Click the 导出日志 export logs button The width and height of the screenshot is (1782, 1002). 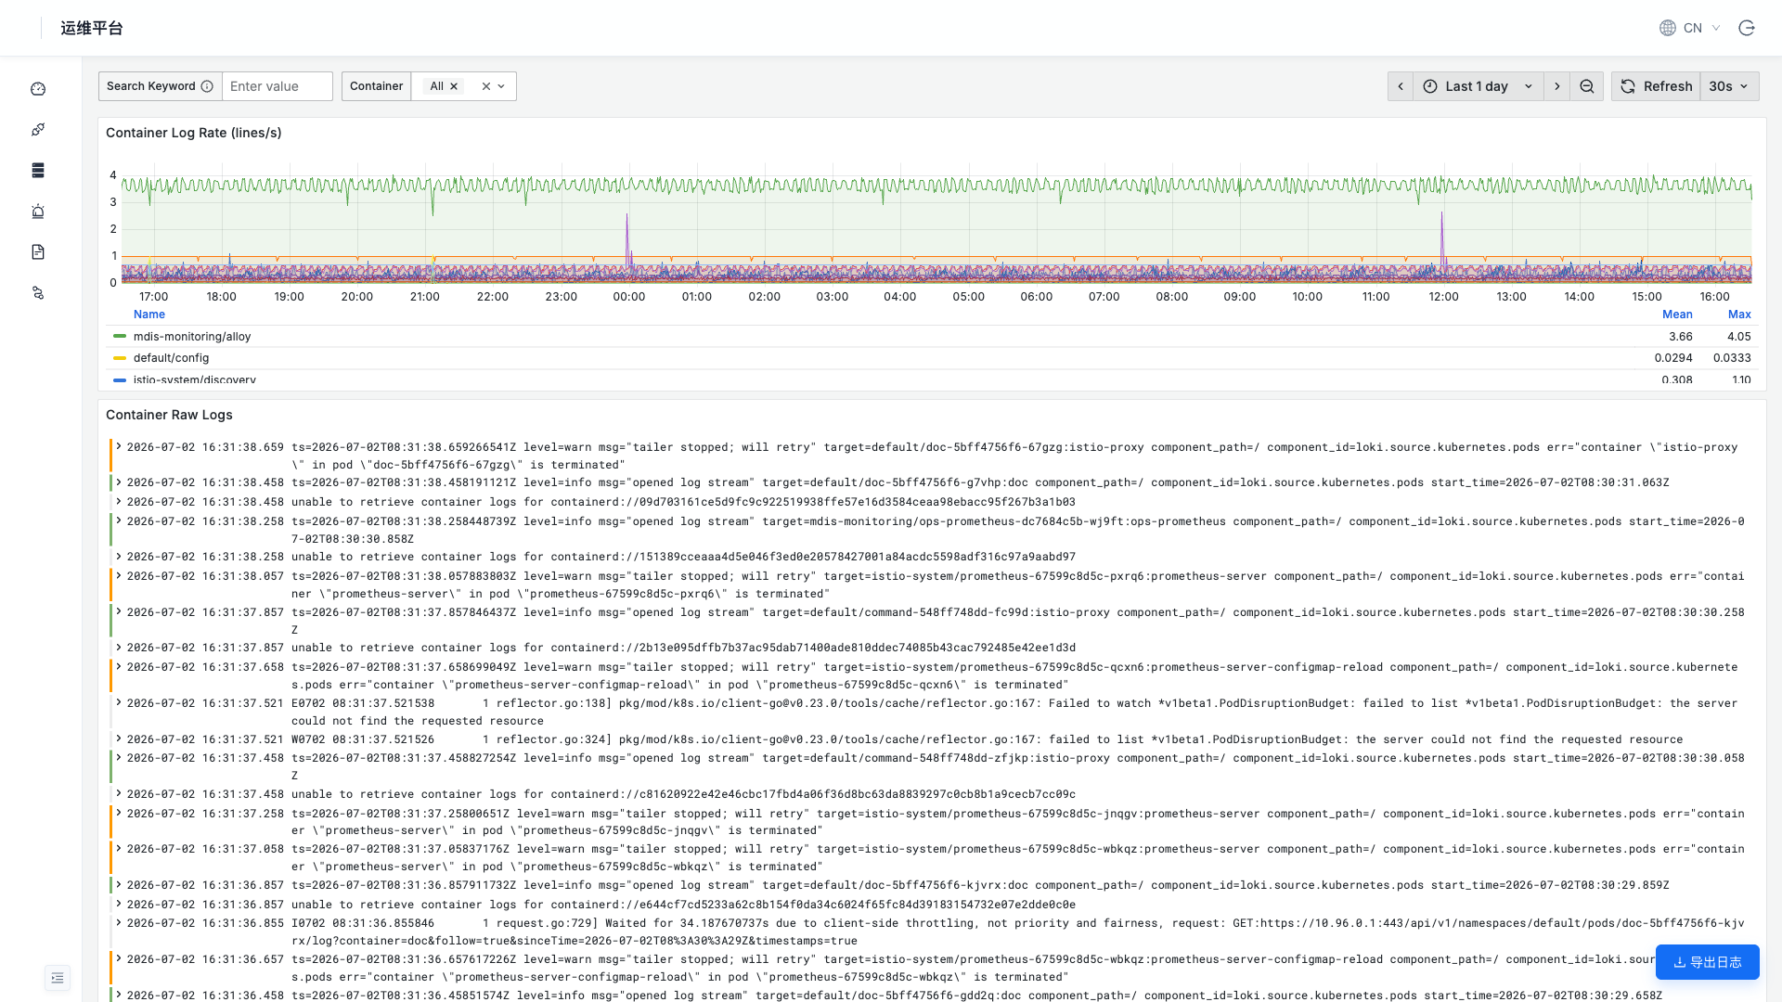pyautogui.click(x=1708, y=962)
